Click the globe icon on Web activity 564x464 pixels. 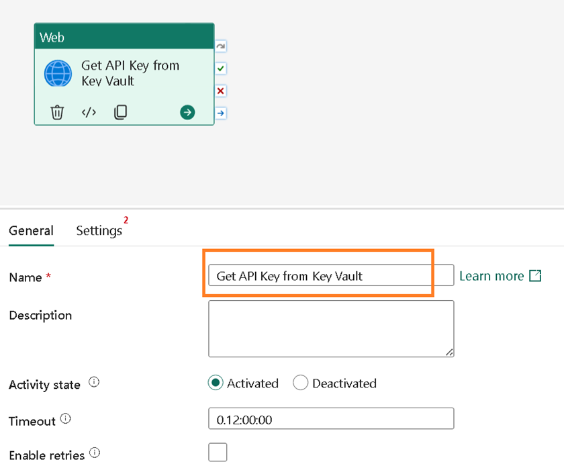(x=58, y=73)
